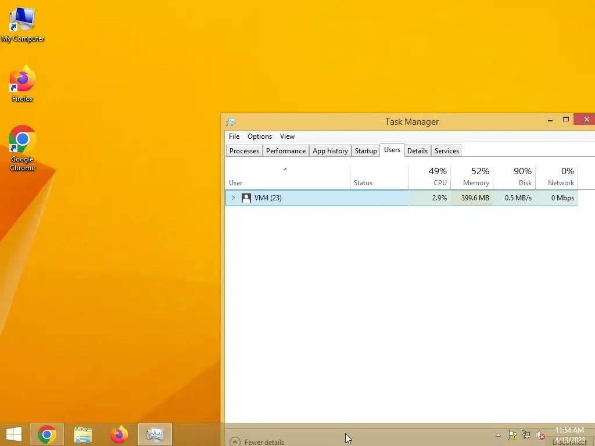The width and height of the screenshot is (595, 446).
Task: Sort by the User column header
Action: 288,178
